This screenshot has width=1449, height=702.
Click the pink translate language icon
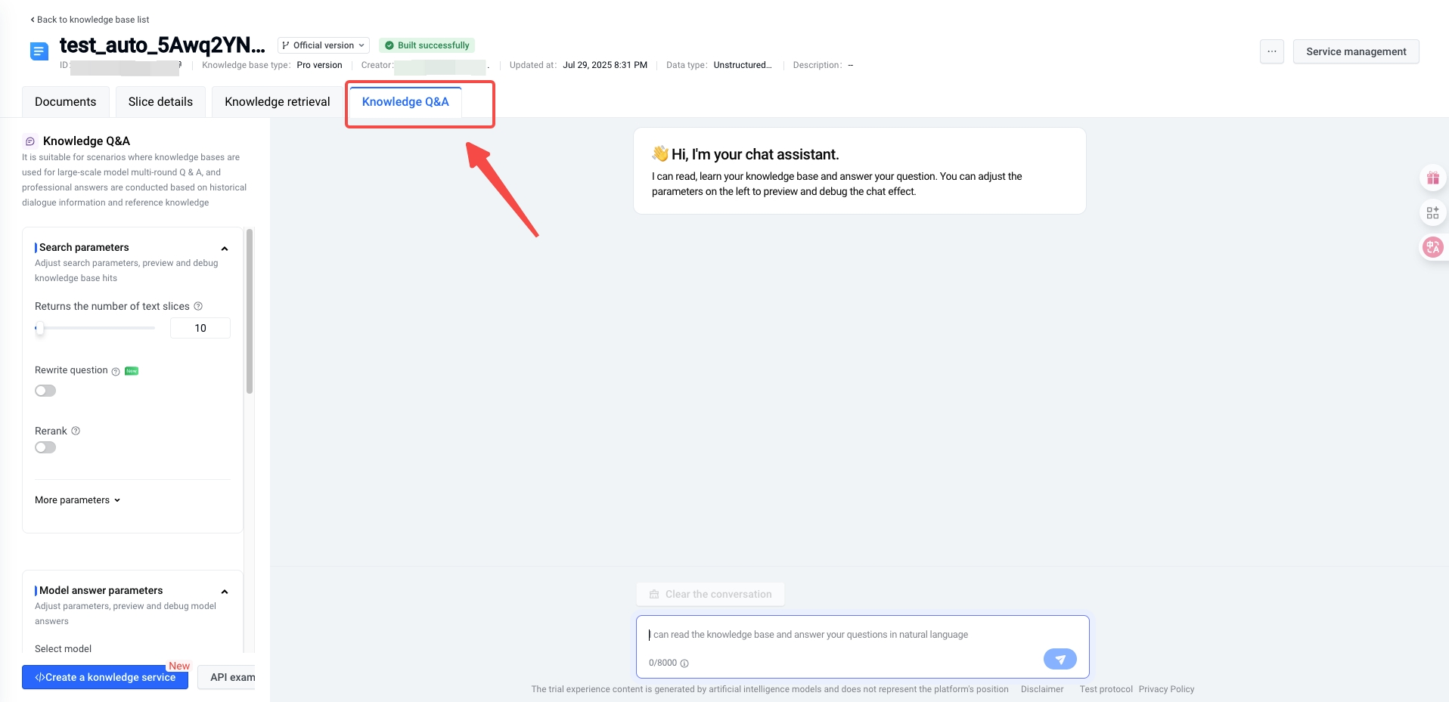click(1432, 247)
